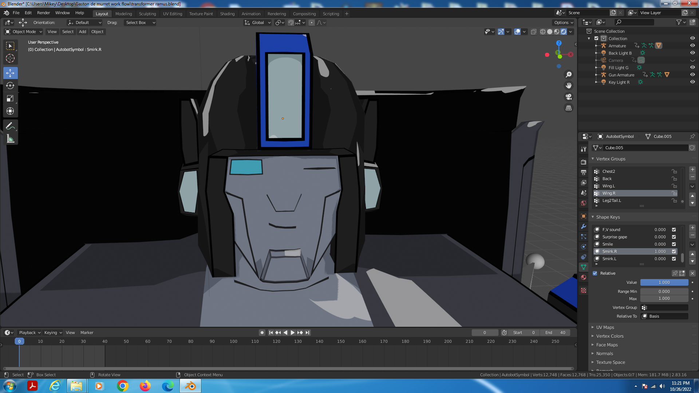Select the Annotate tool

(x=10, y=126)
